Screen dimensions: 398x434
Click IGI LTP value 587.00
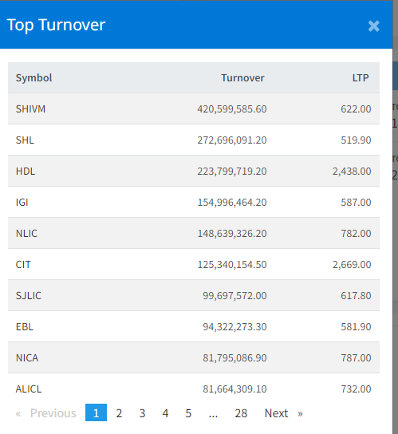pos(356,203)
